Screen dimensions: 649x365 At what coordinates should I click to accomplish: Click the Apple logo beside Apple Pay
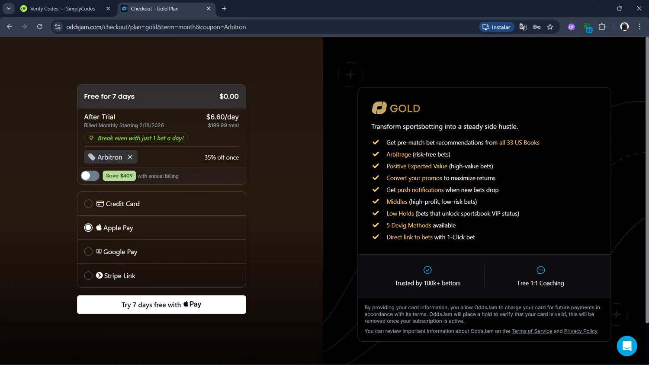[99, 227]
